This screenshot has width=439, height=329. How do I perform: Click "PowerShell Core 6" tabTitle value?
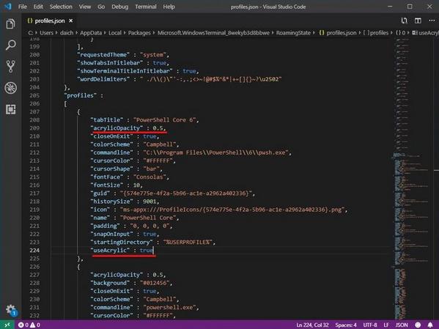pyautogui.click(x=166, y=120)
